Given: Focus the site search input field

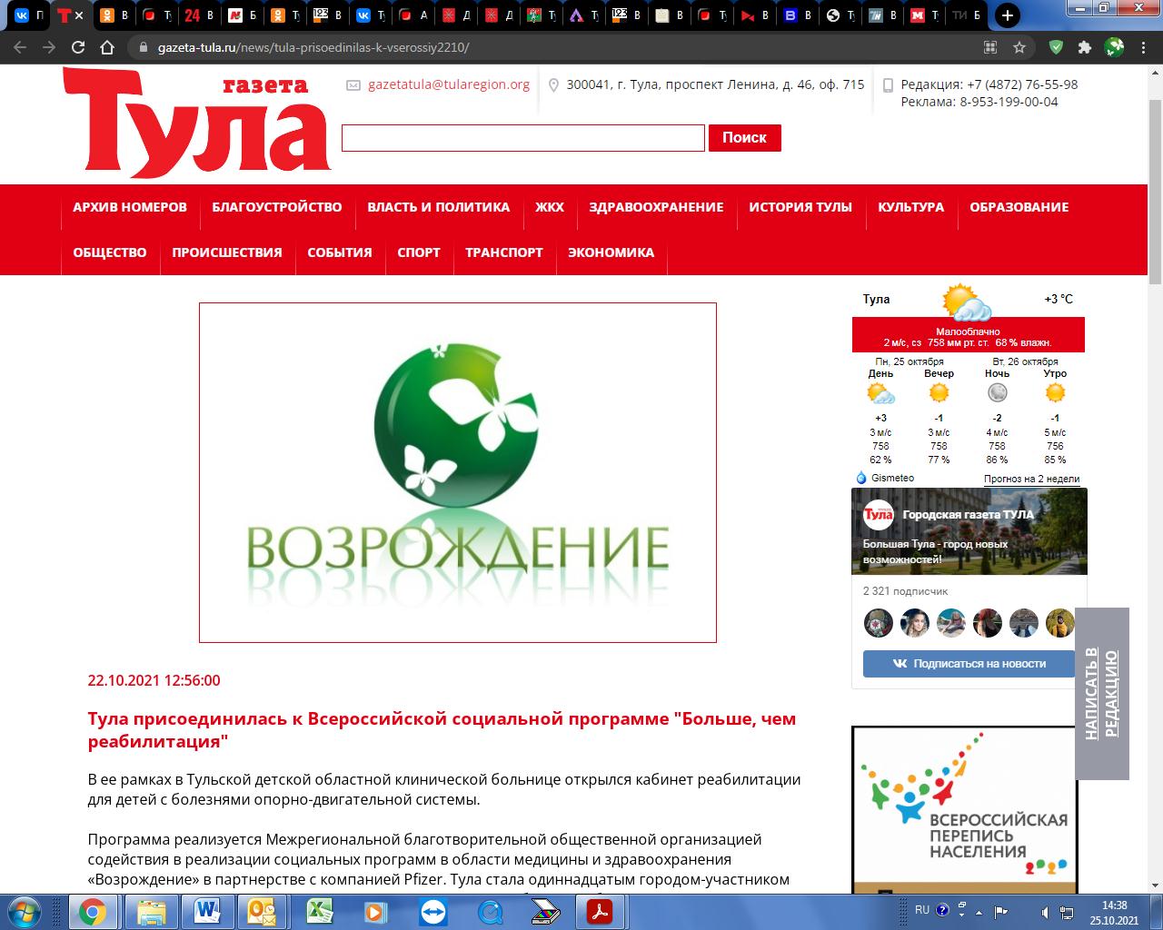Looking at the screenshot, I should 523,138.
